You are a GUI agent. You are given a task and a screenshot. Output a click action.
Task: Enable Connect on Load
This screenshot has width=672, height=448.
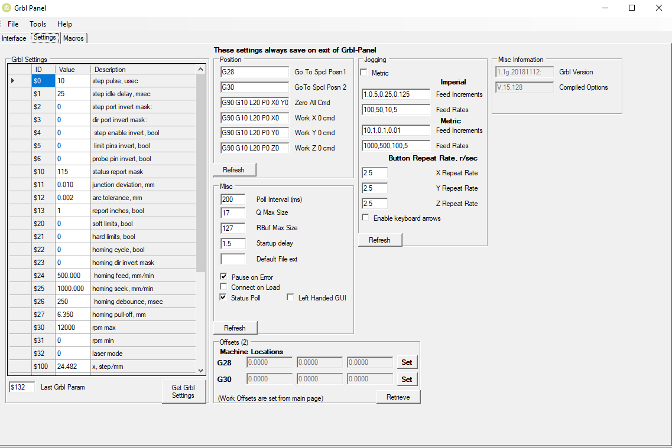click(223, 287)
